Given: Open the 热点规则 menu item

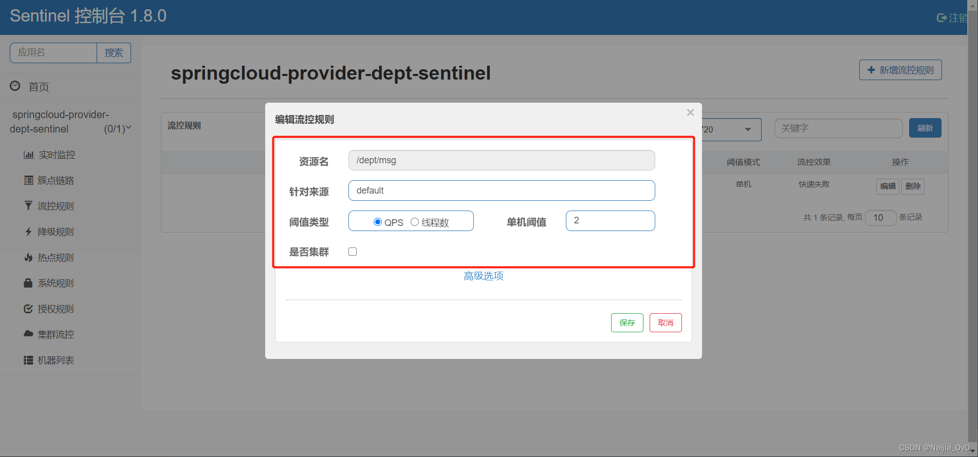Looking at the screenshot, I should click(56, 257).
